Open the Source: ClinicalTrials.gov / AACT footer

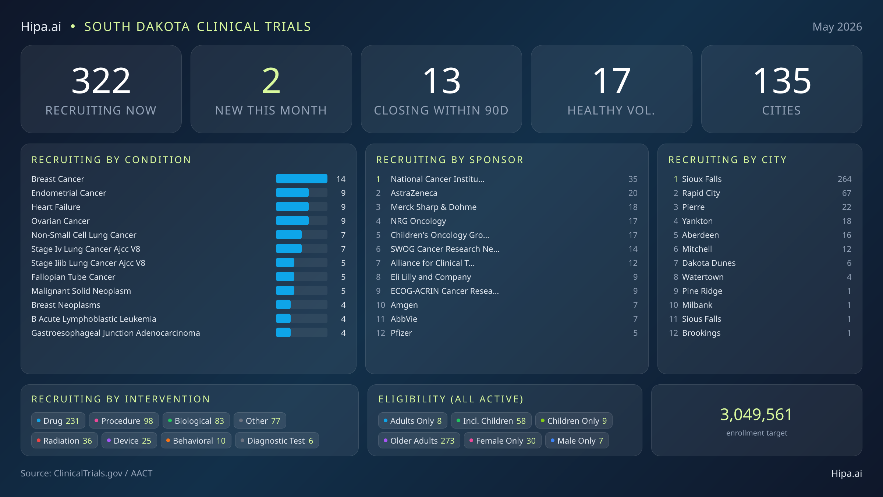pos(86,473)
